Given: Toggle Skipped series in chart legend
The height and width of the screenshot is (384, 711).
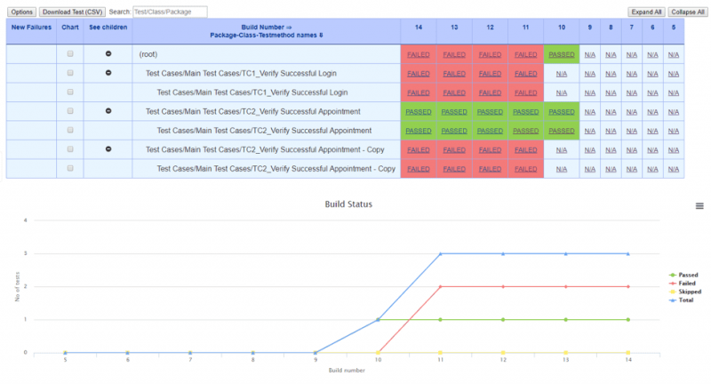Looking at the screenshot, I should (684, 292).
